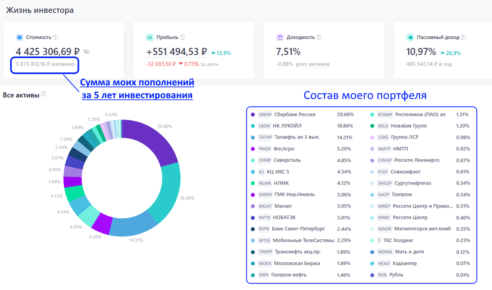This screenshot has width=492, height=290.
Task: Select the CHMF Северсталь row
Action: 303,160
